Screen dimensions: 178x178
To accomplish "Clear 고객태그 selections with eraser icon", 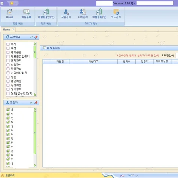I will (x=36, y=37).
